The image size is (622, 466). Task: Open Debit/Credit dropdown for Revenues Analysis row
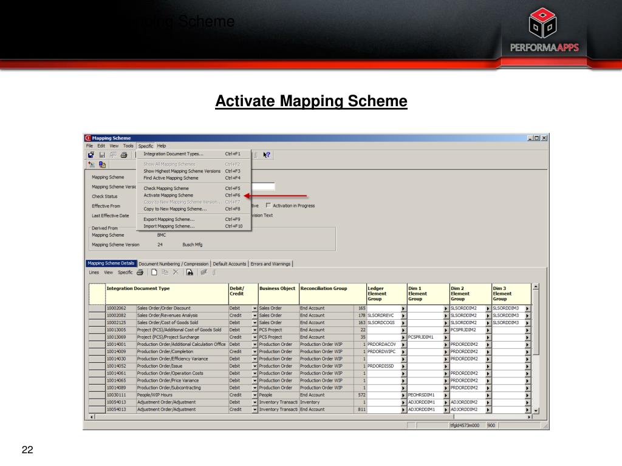coord(255,316)
